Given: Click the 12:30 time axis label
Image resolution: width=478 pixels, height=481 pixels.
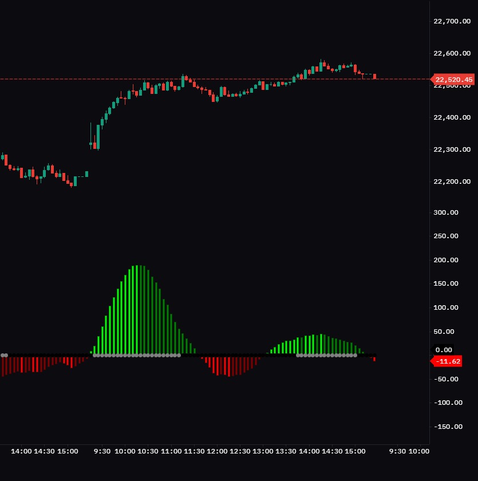Looking at the screenshot, I should 240,452.
